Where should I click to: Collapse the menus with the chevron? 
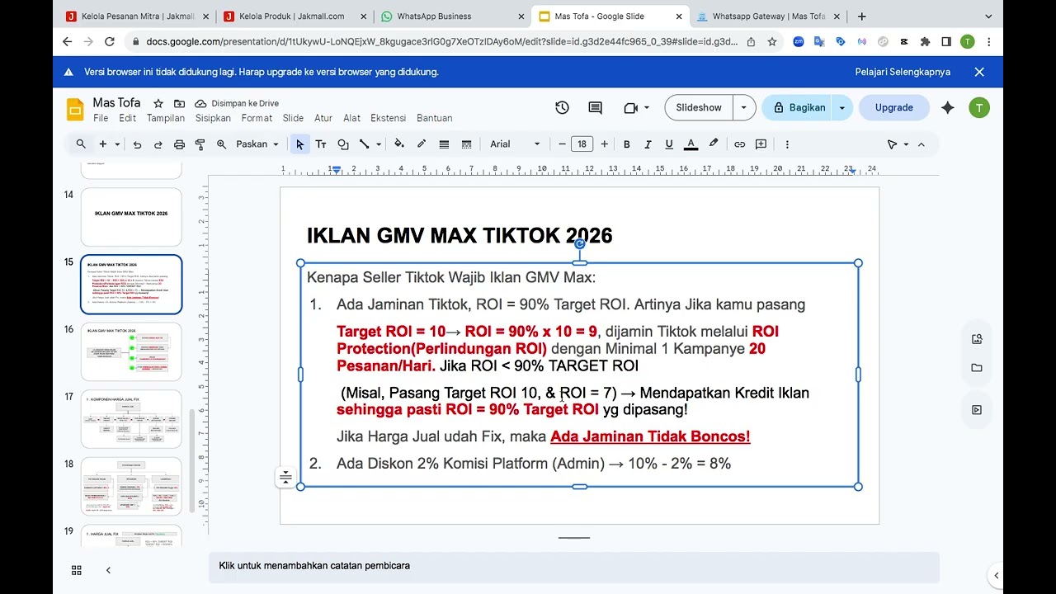click(922, 144)
